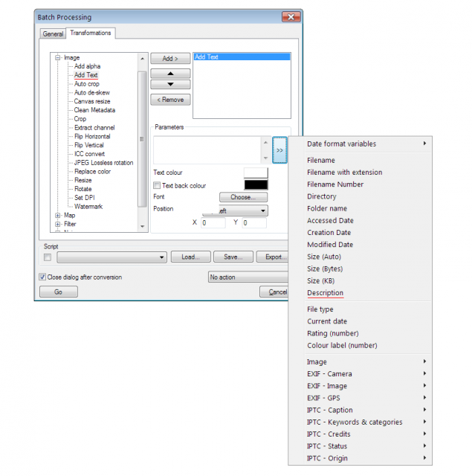Click the move down arrow button
Screen dimensions: 472x476
(x=170, y=84)
